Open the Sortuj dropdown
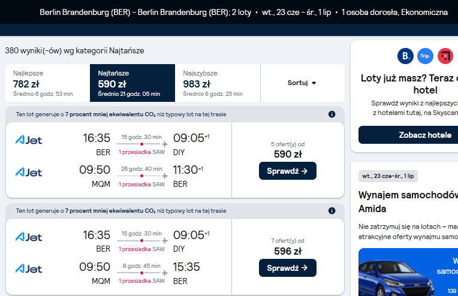The image size is (458, 296). coord(302,83)
